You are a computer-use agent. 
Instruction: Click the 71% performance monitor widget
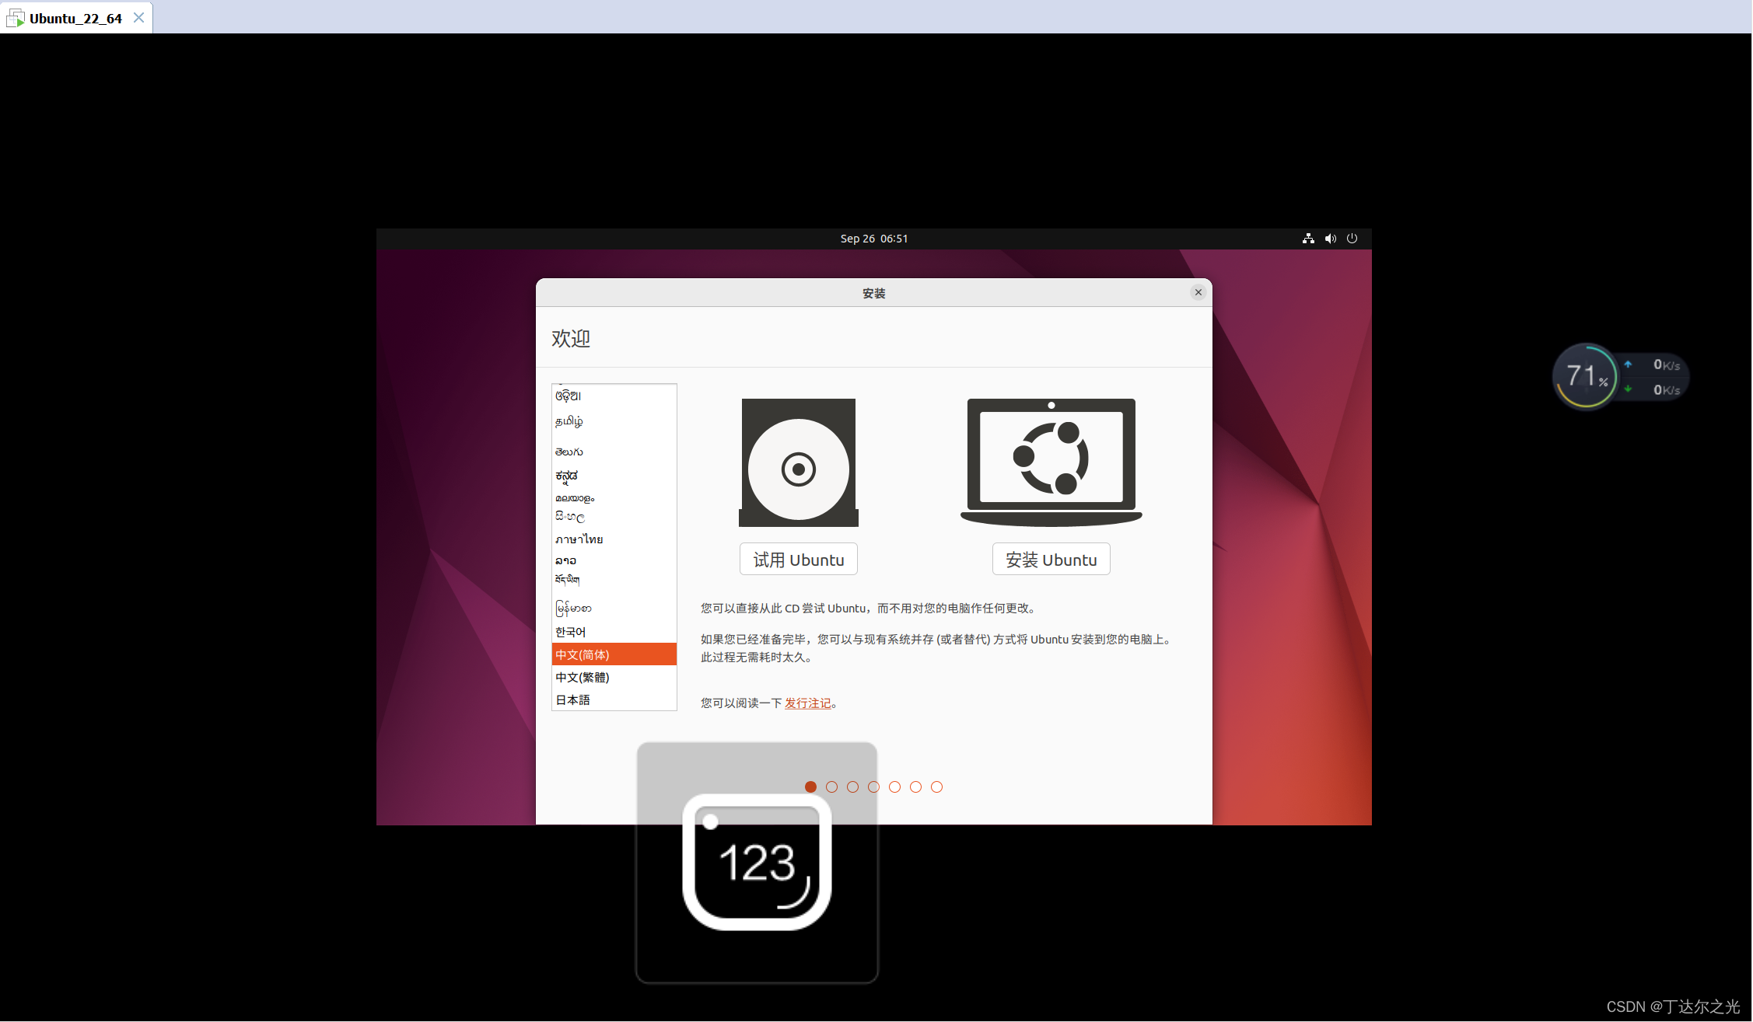pos(1619,377)
